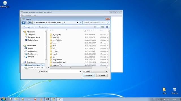Open Help menu in Generic Program window
The image size is (181, 101).
pyautogui.click(x=35, y=15)
